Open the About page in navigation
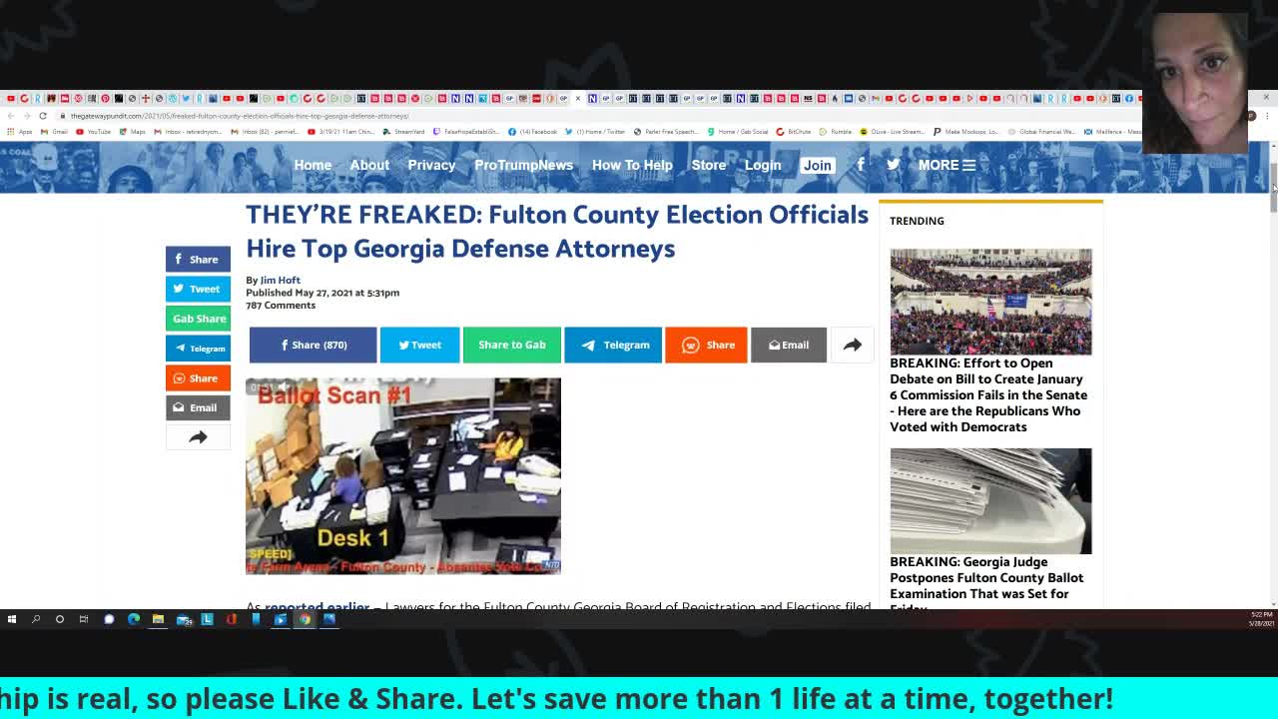 (x=369, y=165)
